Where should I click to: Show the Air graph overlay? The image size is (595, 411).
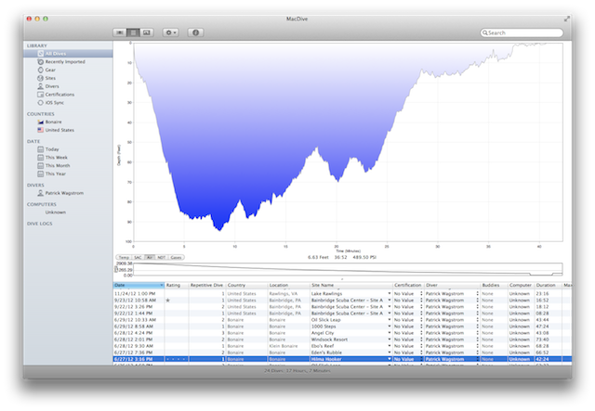(150, 258)
